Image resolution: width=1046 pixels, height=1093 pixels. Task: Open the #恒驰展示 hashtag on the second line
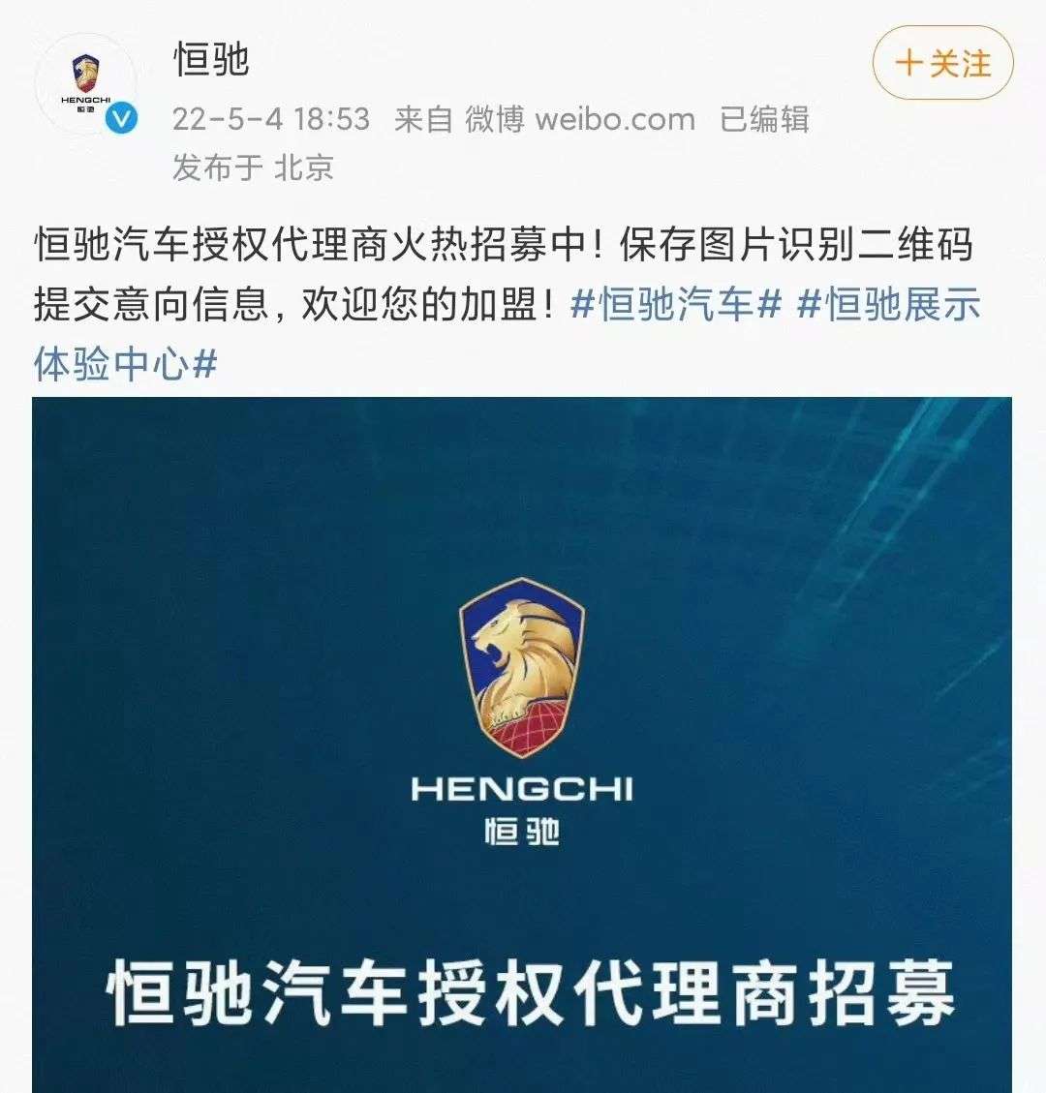(x=888, y=305)
